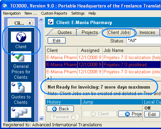The image size is (161, 129).
Task: Click E-Mania Pharm cell in first row
Action: [x=62, y=57]
